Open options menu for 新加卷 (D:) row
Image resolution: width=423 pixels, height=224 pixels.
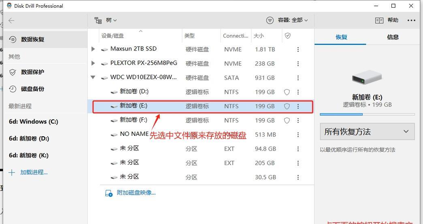click(298, 92)
